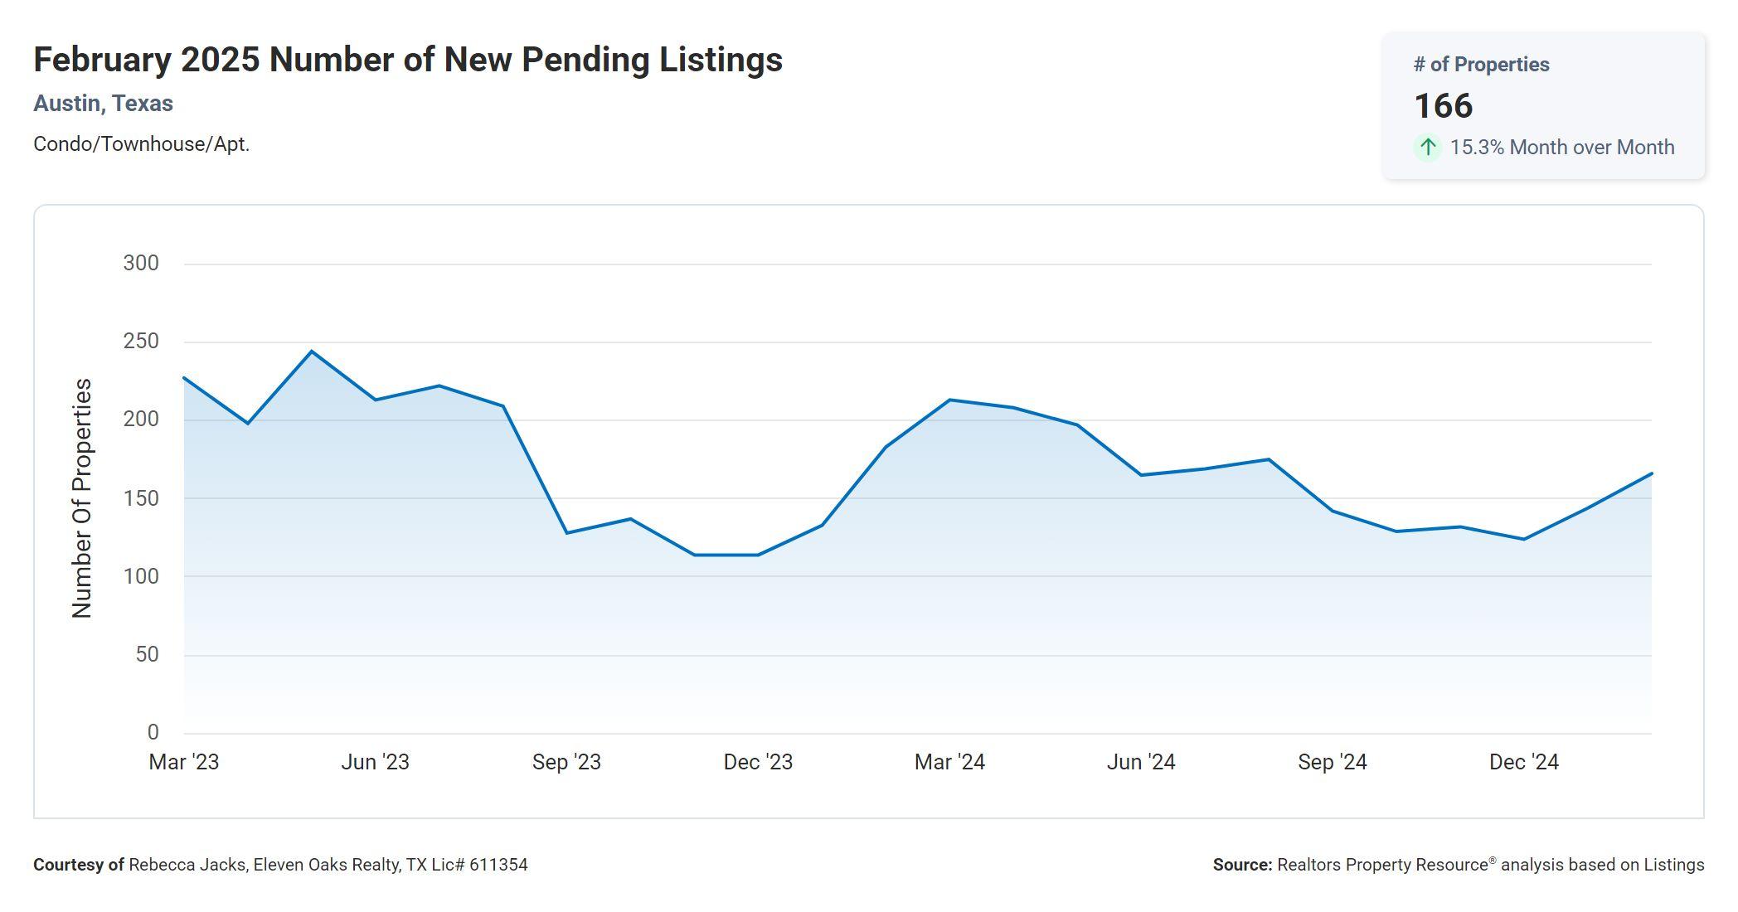Click the May '23 peak point on the line
The width and height of the screenshot is (1738, 912).
pos(312,352)
